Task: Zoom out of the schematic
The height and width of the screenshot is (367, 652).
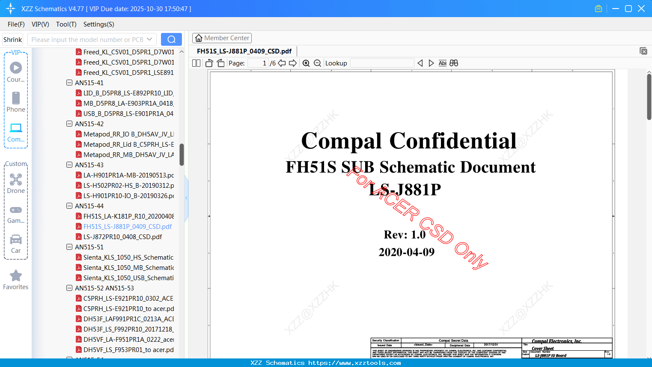Action: 317,63
